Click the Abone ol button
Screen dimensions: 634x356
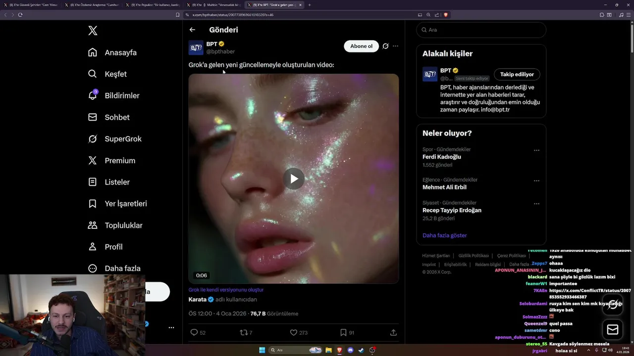pyautogui.click(x=361, y=46)
